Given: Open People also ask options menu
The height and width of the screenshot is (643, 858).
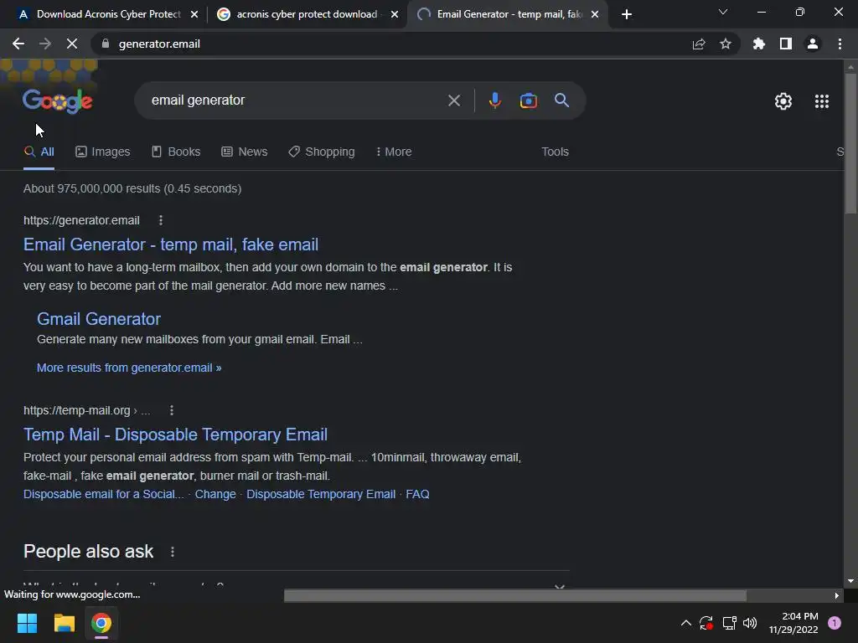Looking at the screenshot, I should coord(173,552).
